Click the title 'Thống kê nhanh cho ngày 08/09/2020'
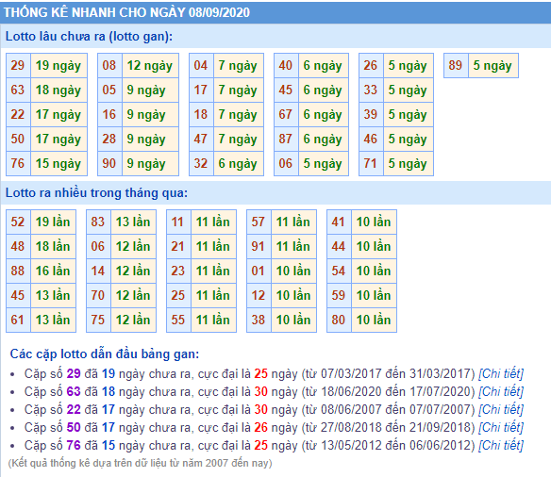551x477 pixels. (x=126, y=12)
